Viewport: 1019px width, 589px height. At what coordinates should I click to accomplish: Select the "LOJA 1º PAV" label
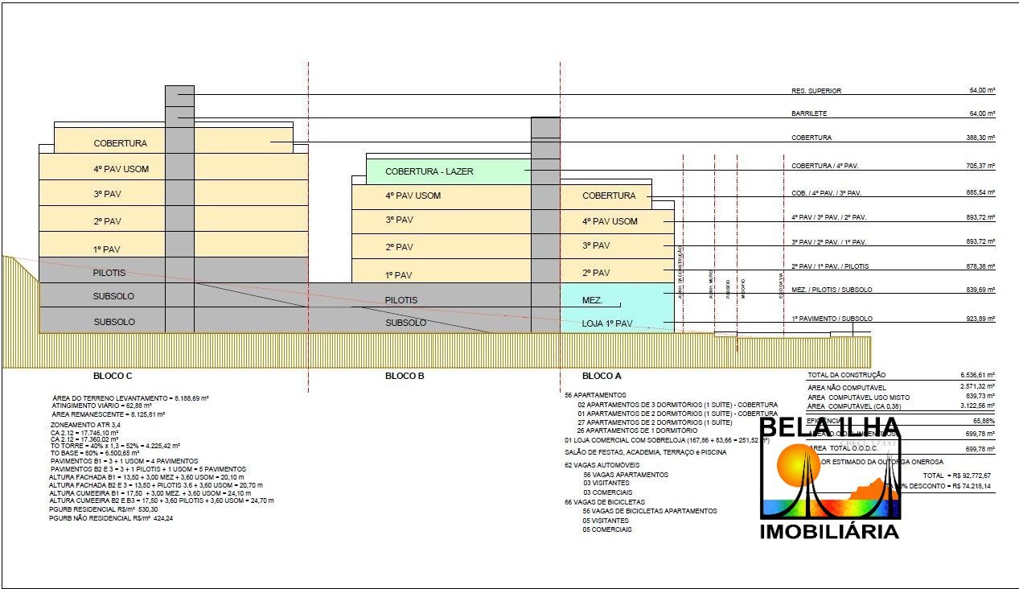click(x=607, y=323)
